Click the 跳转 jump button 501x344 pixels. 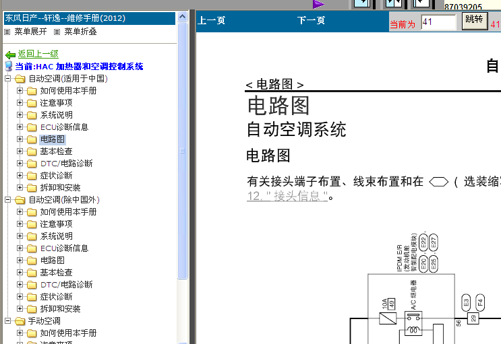click(475, 21)
